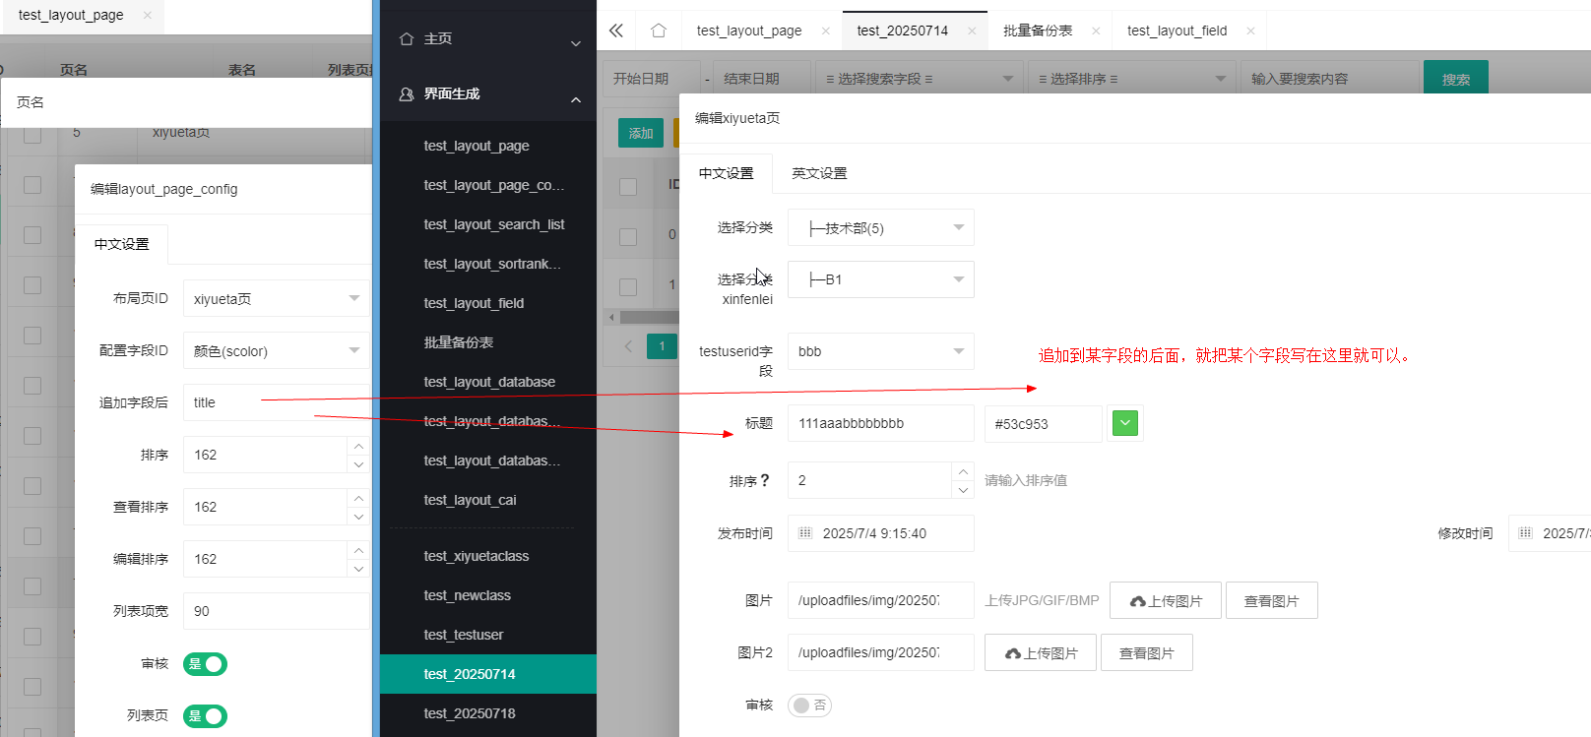Screen dimensions: 1591x737
Task: Turn off the green 审核 switch
Action: point(205,664)
